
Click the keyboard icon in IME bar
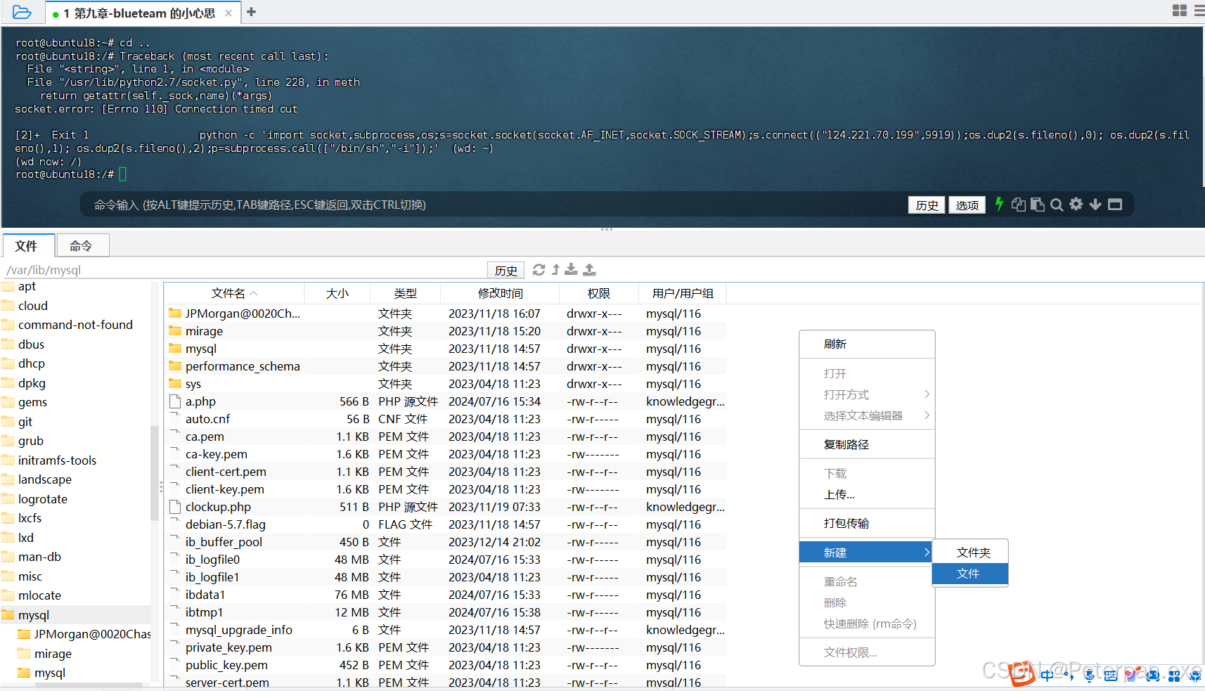coord(1111,676)
